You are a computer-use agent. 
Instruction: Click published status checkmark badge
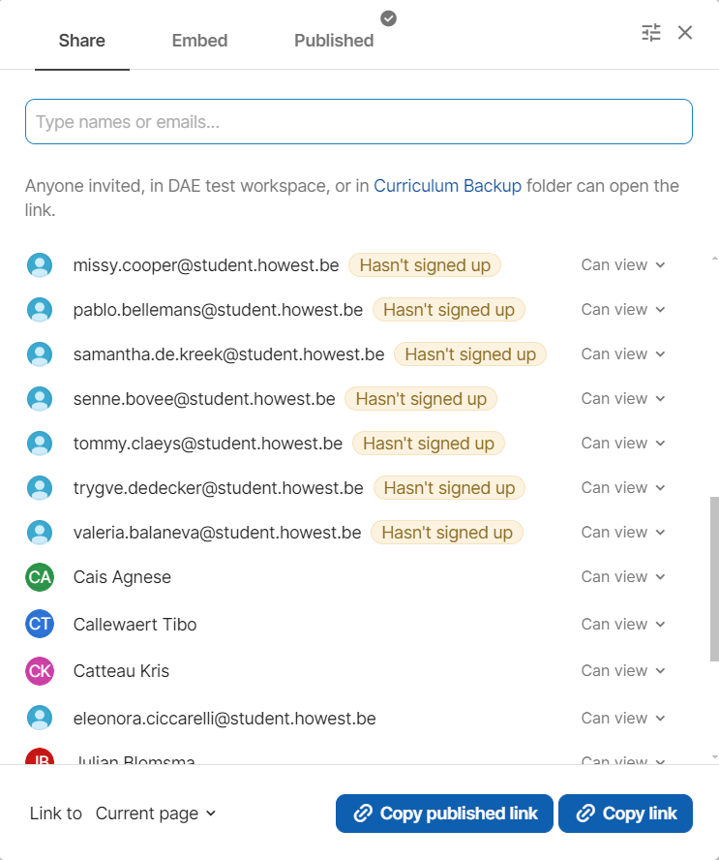pyautogui.click(x=388, y=17)
